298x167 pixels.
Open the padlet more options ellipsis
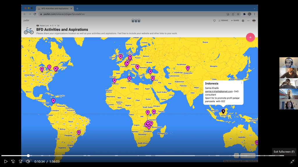[x=248, y=21]
